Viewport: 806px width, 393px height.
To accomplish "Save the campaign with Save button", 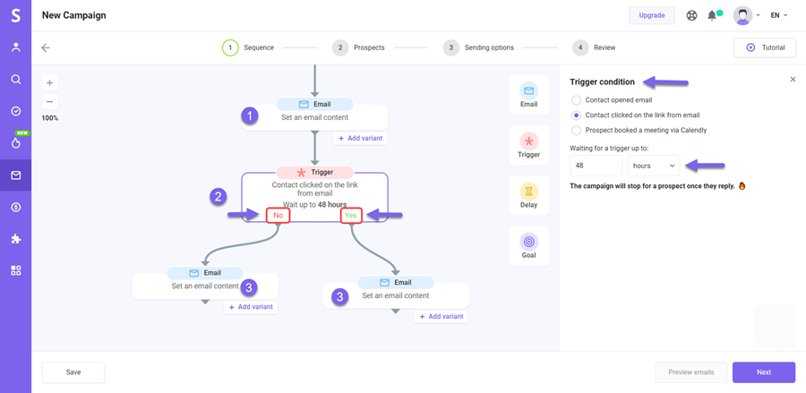I will coord(73,372).
